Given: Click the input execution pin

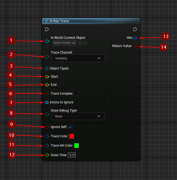Looking at the screenshot, I should [47, 29].
